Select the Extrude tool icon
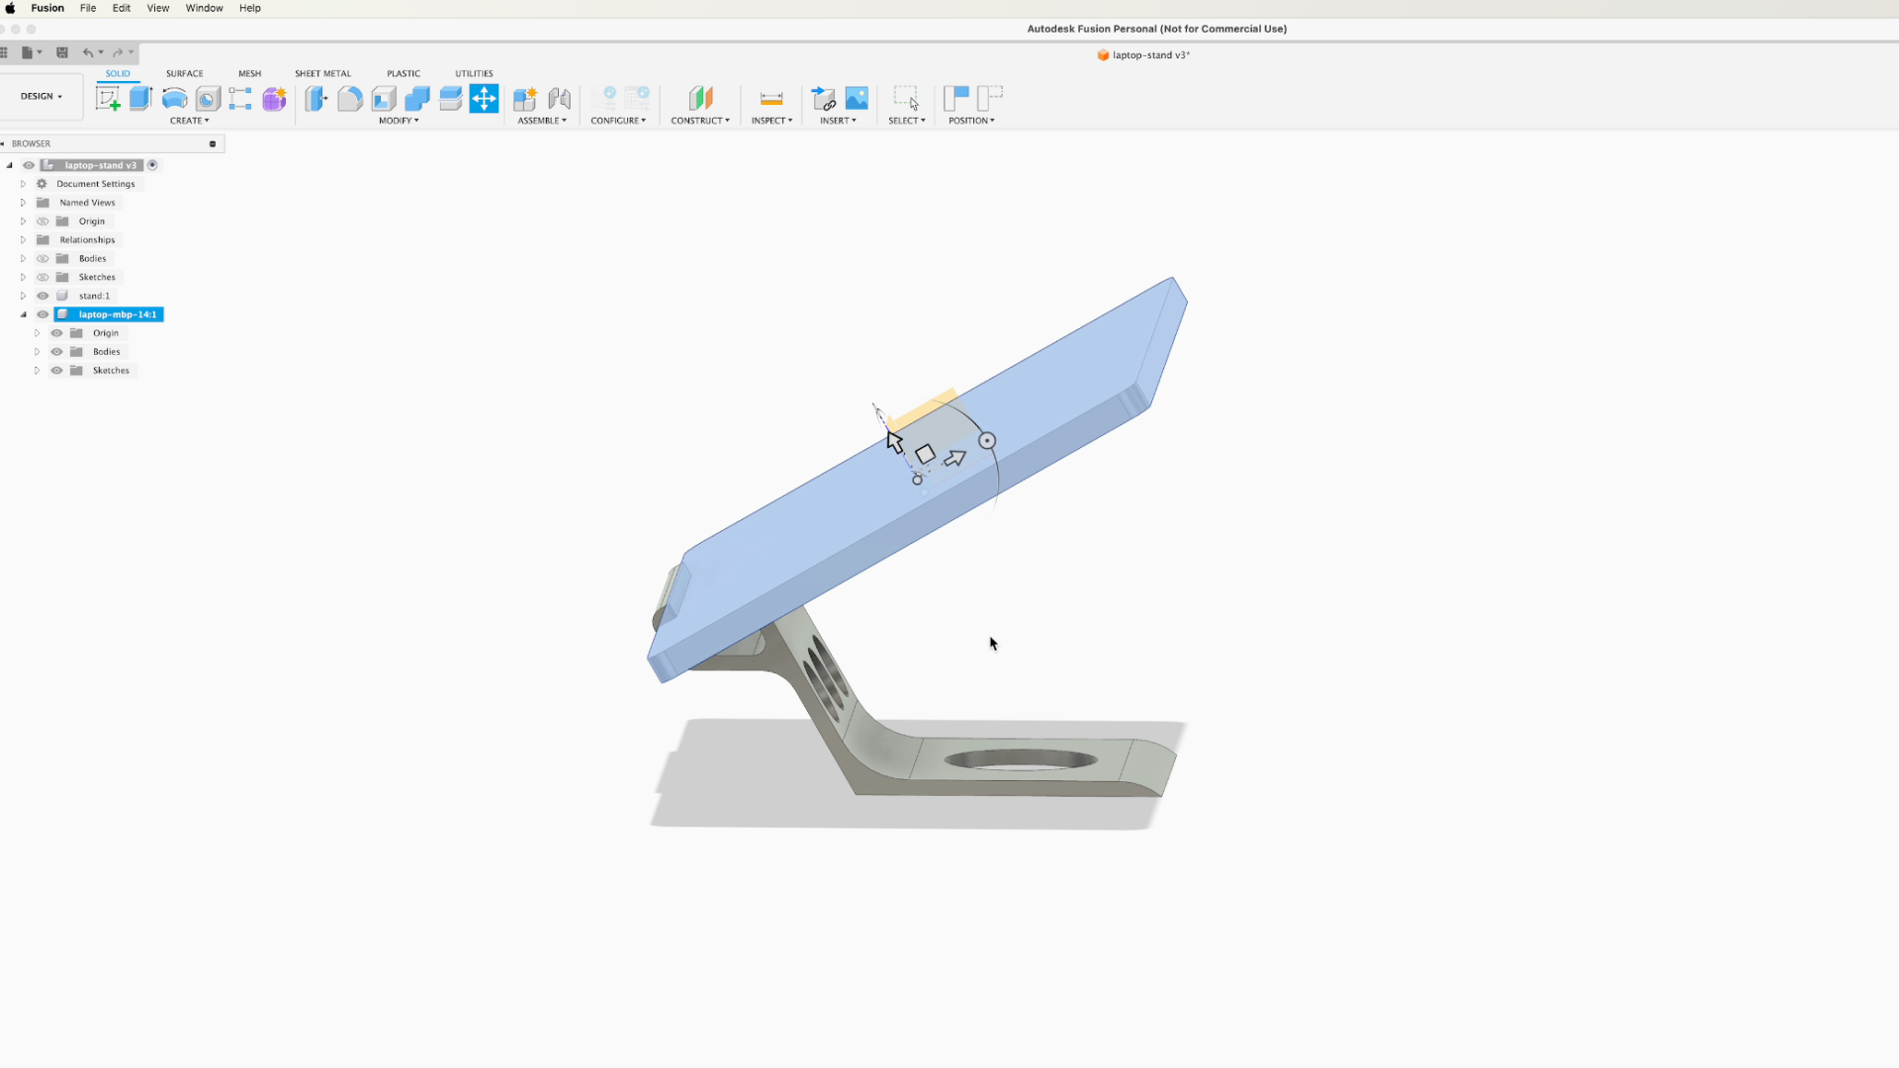 click(140, 98)
